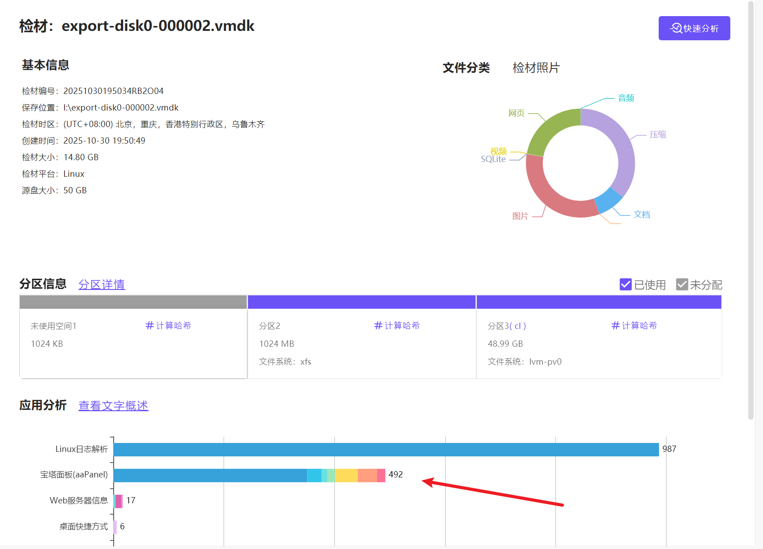Select the 分区3 purple partition header bar

[x=599, y=302]
